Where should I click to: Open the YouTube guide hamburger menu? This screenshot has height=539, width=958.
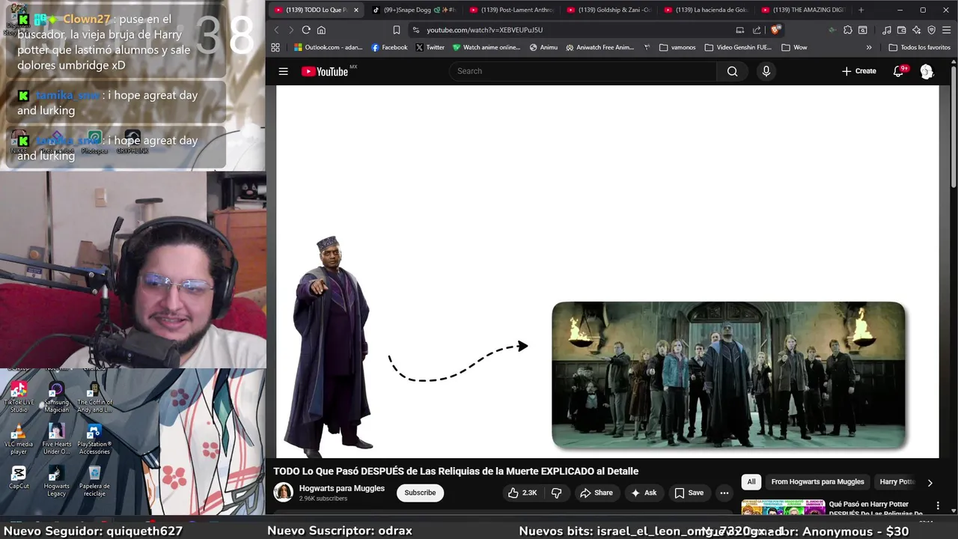(x=283, y=71)
